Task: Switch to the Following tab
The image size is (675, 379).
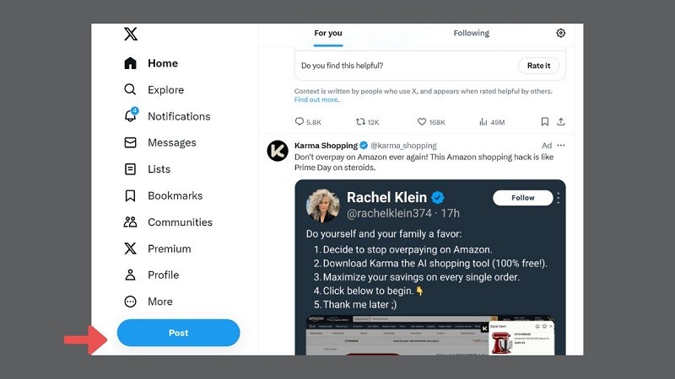Action: tap(471, 34)
